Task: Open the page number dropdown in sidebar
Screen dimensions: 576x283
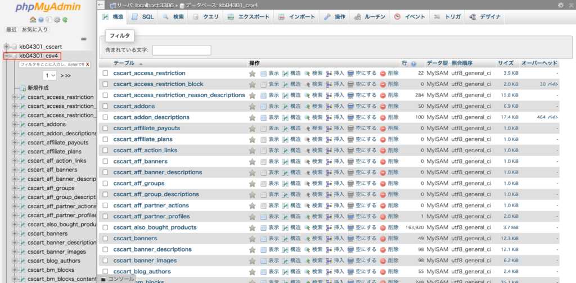Action: point(50,75)
